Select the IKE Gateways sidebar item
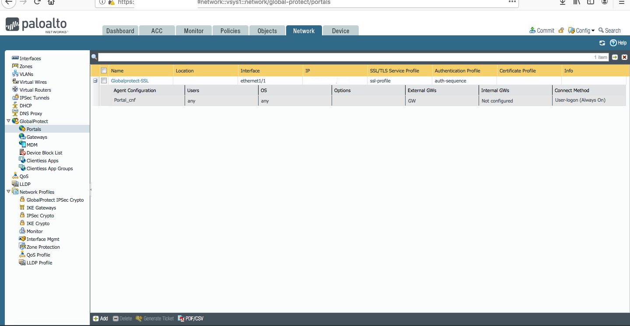 tap(41, 208)
